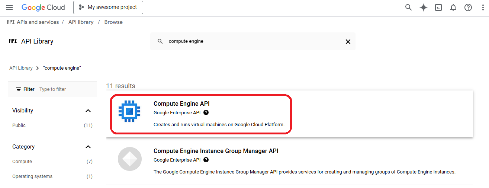The image size is (489, 188).
Task: Collapse the Visibility filter section
Action: (x=88, y=111)
